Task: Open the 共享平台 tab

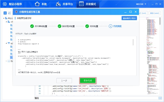Action: point(64,4)
